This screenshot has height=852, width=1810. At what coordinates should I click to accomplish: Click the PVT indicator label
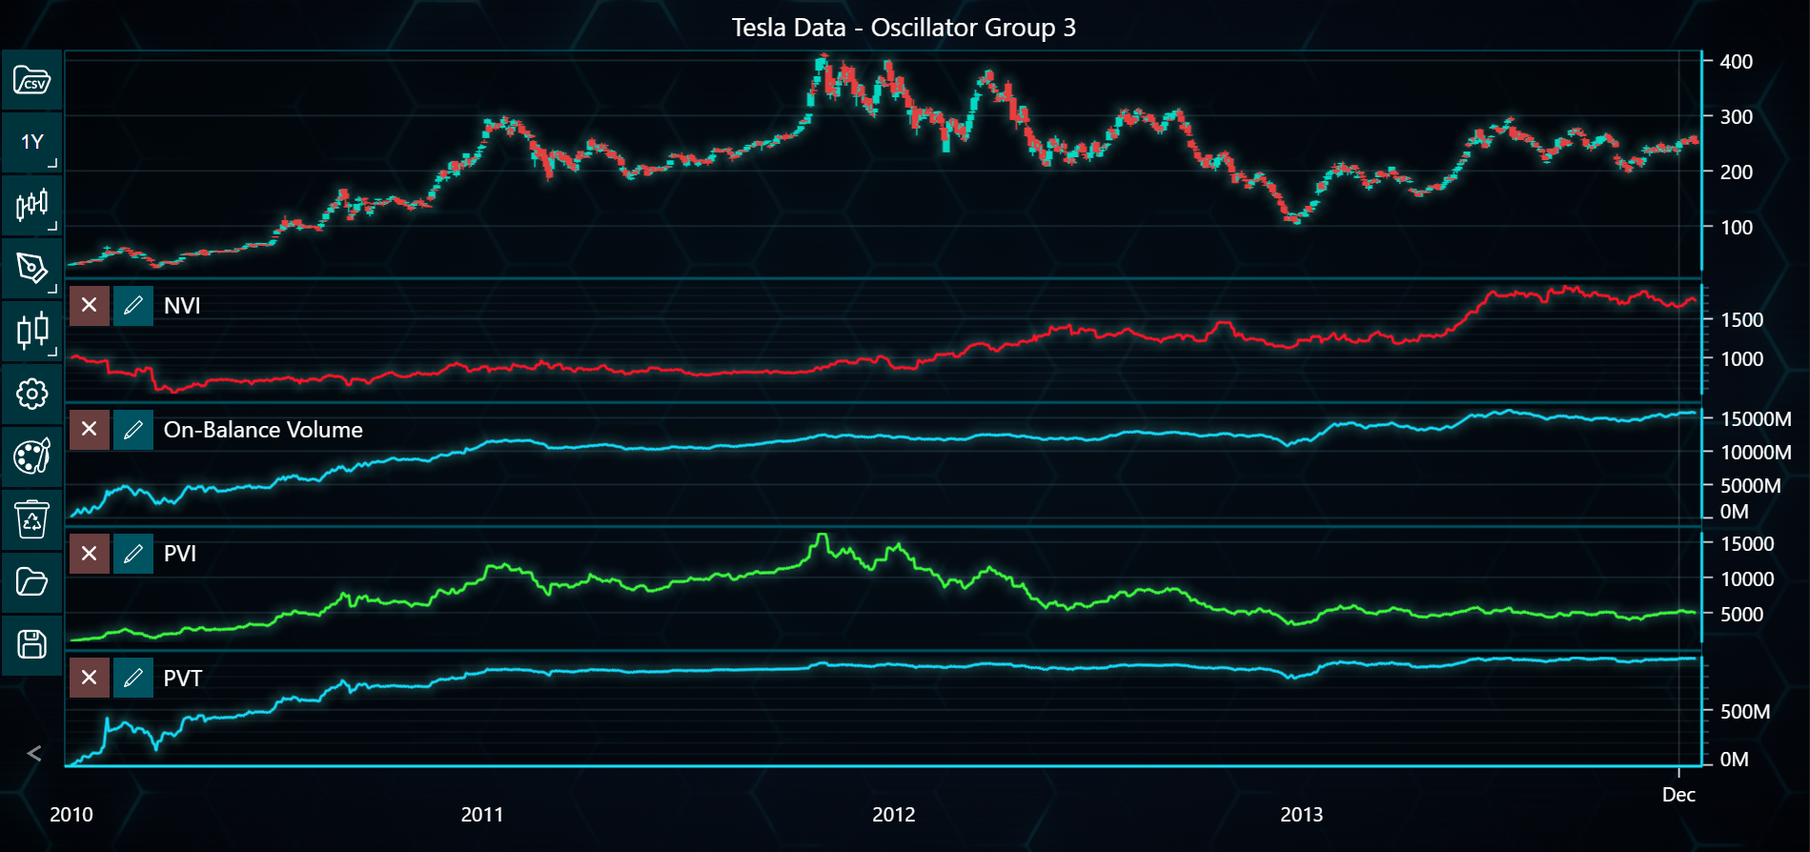coord(183,679)
